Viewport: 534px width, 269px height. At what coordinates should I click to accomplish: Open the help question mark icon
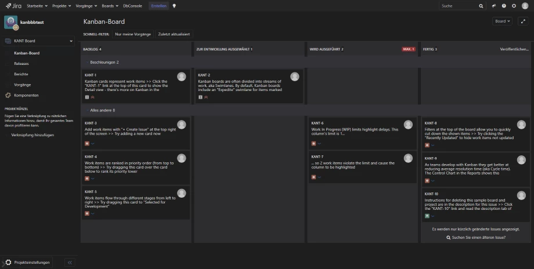(x=504, y=6)
